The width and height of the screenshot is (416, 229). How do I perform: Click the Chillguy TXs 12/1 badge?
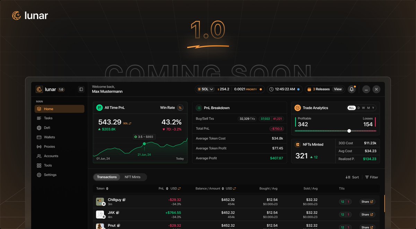345,202
